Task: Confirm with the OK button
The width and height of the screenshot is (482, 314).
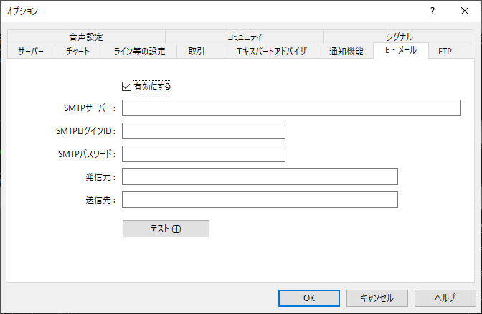Action: 309,297
